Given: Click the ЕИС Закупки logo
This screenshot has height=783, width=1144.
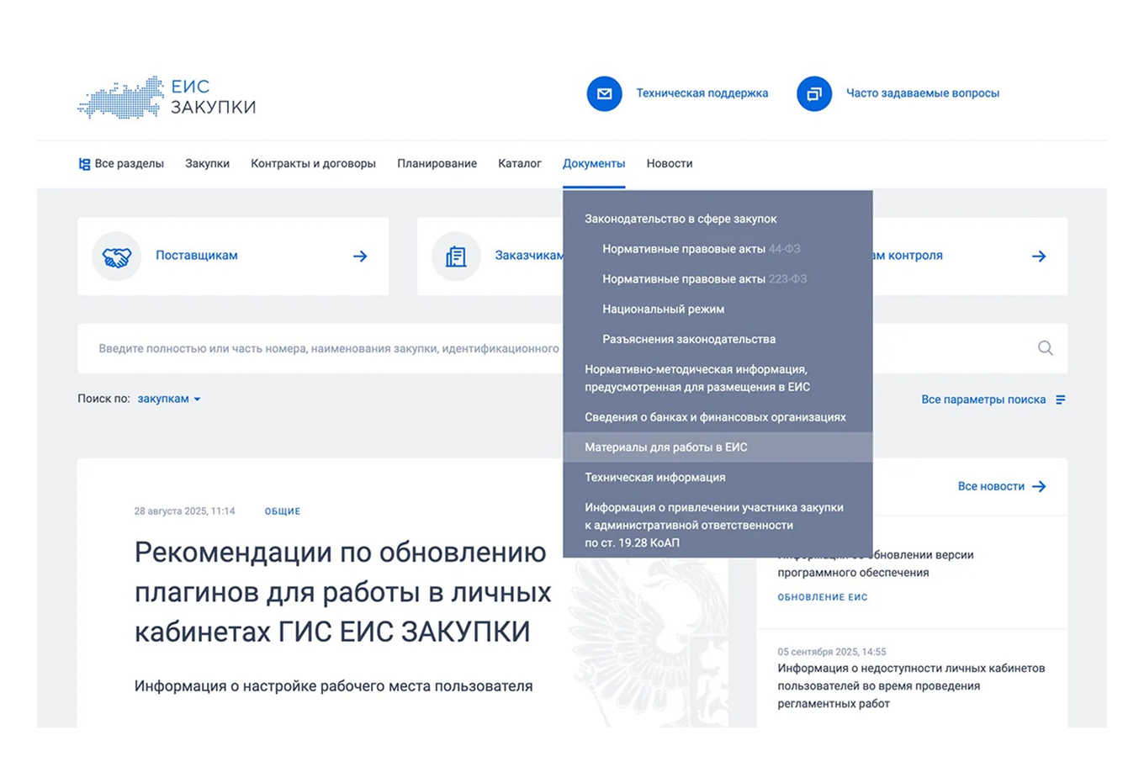Looking at the screenshot, I should 167,98.
